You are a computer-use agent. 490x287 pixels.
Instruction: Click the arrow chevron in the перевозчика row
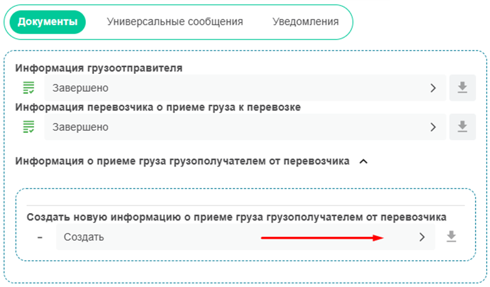click(x=433, y=127)
